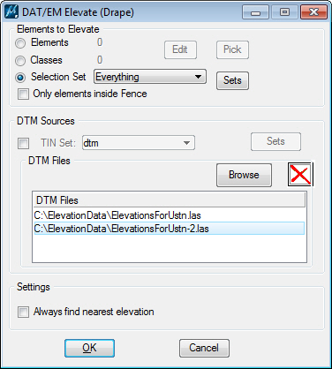Select the Classes radio button

click(x=20, y=61)
